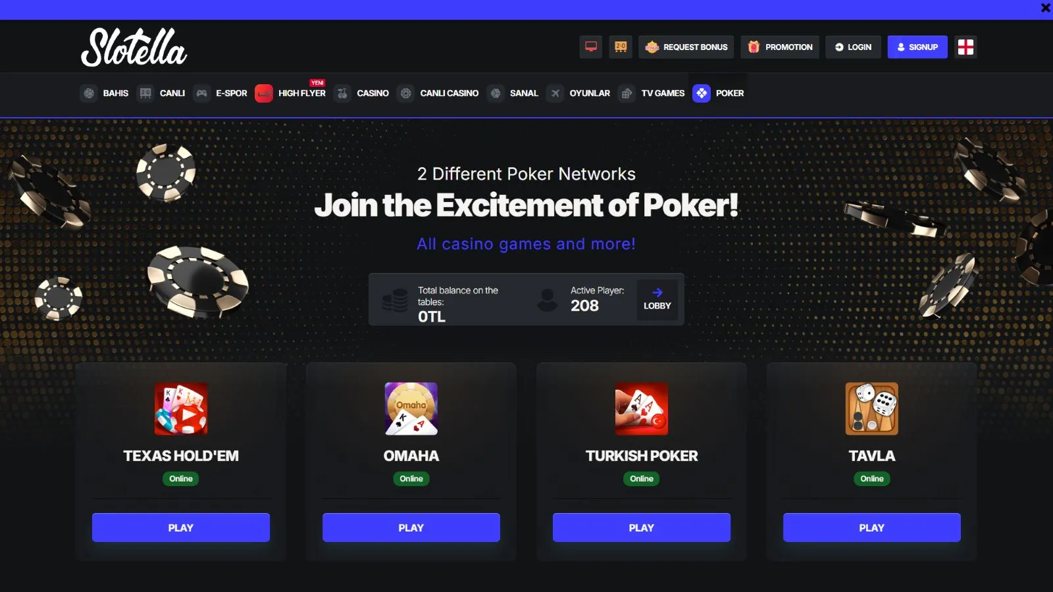Click the Tavla backgammon icon

[x=872, y=408]
